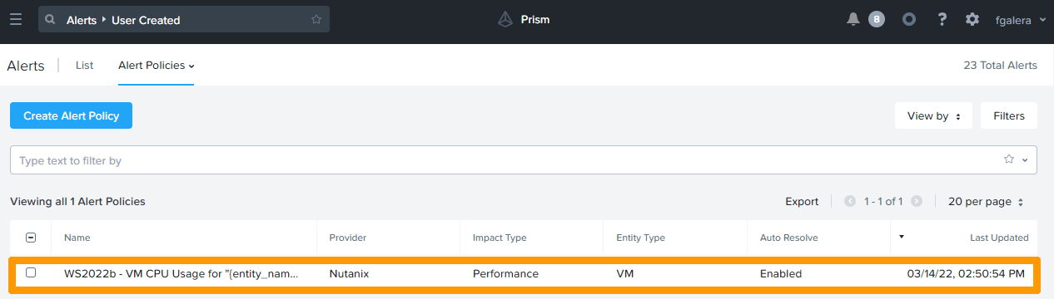Open the Filters button
Image resolution: width=1054 pixels, height=299 pixels.
click(x=1009, y=116)
